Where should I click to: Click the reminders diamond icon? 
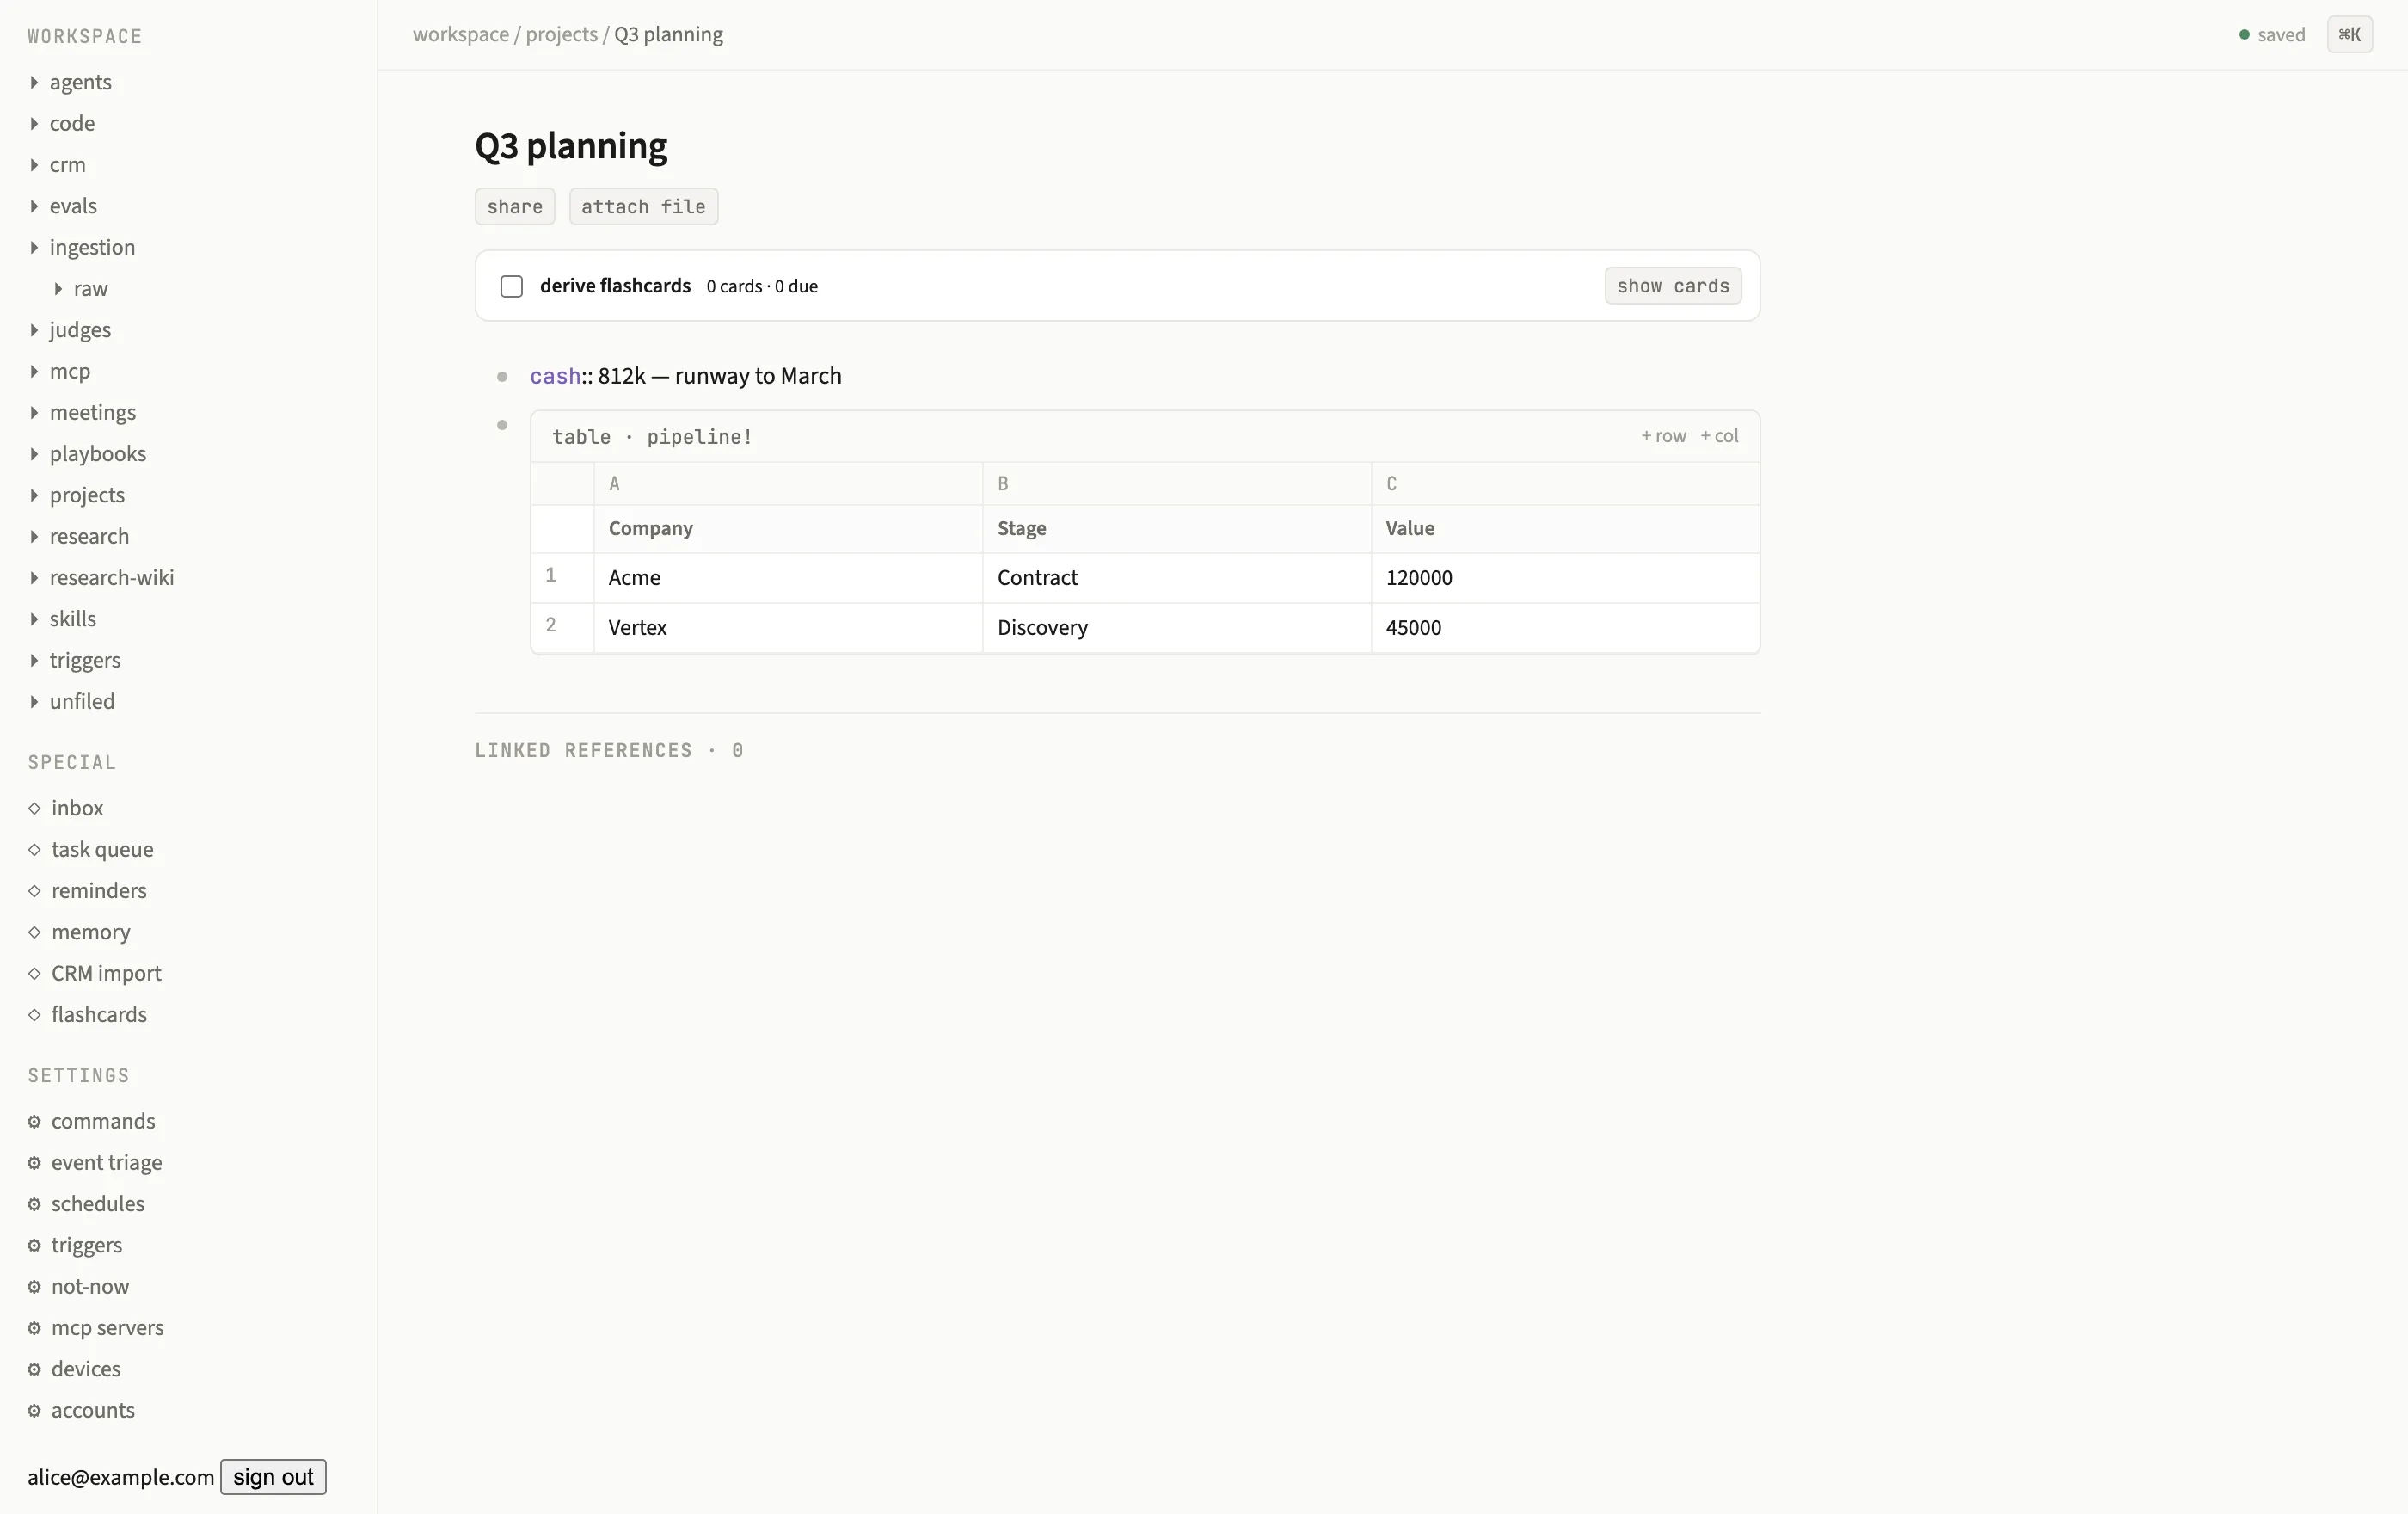click(34, 891)
